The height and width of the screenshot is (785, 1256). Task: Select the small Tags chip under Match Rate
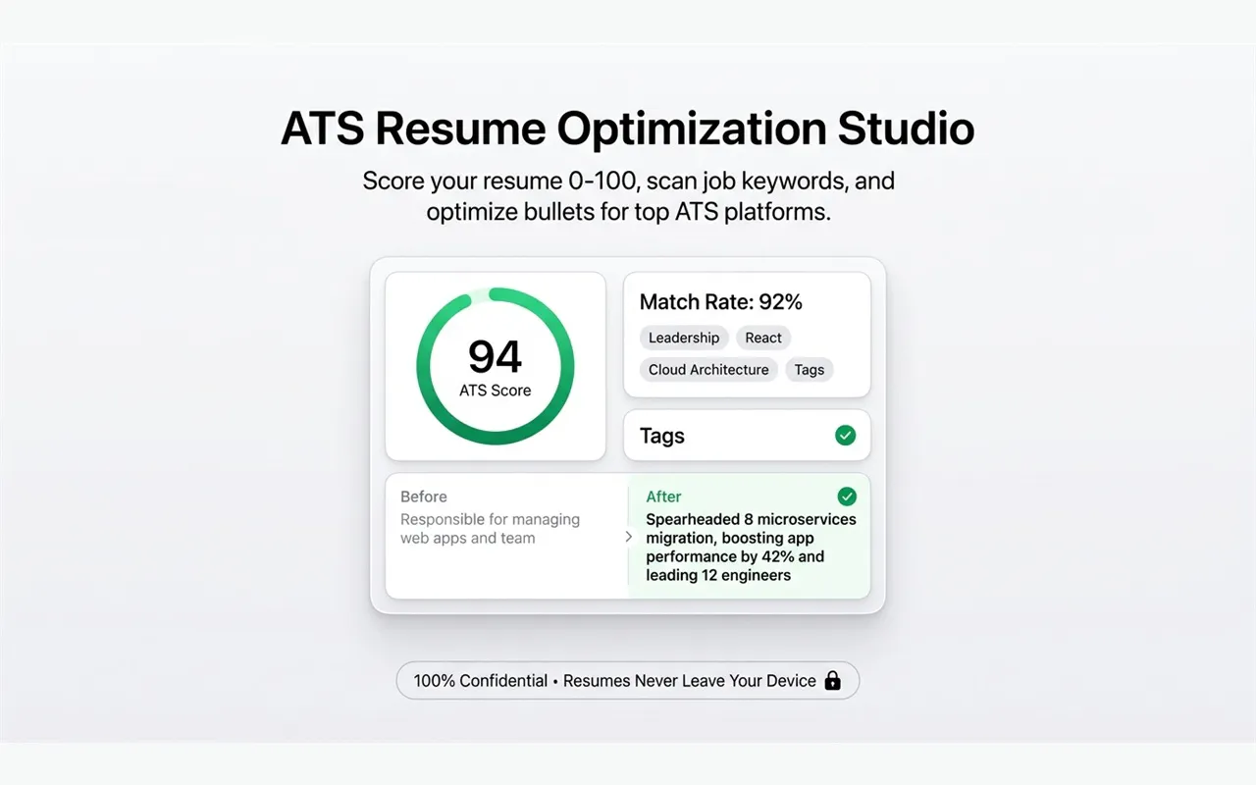click(x=810, y=370)
